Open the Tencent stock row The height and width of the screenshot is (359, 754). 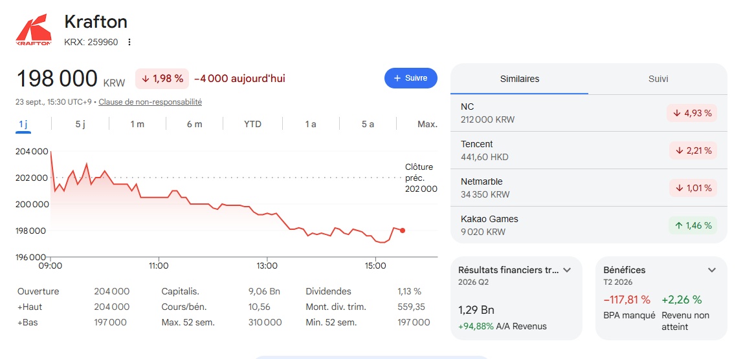coord(588,150)
